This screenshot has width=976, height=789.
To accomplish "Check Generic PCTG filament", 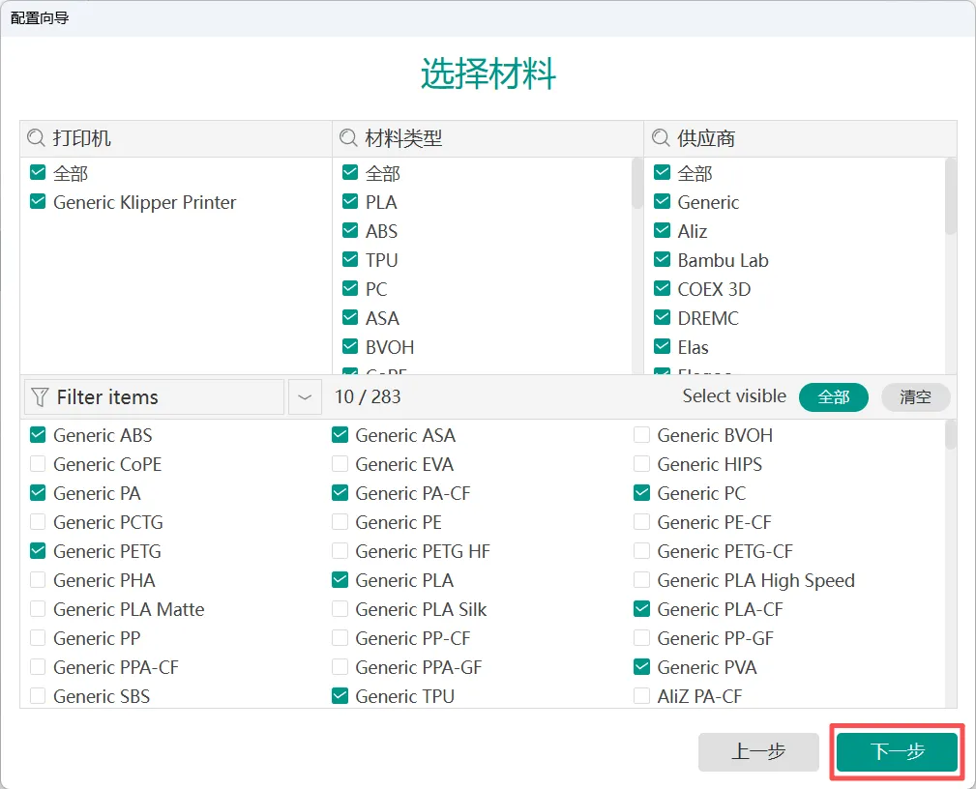I will tap(38, 522).
